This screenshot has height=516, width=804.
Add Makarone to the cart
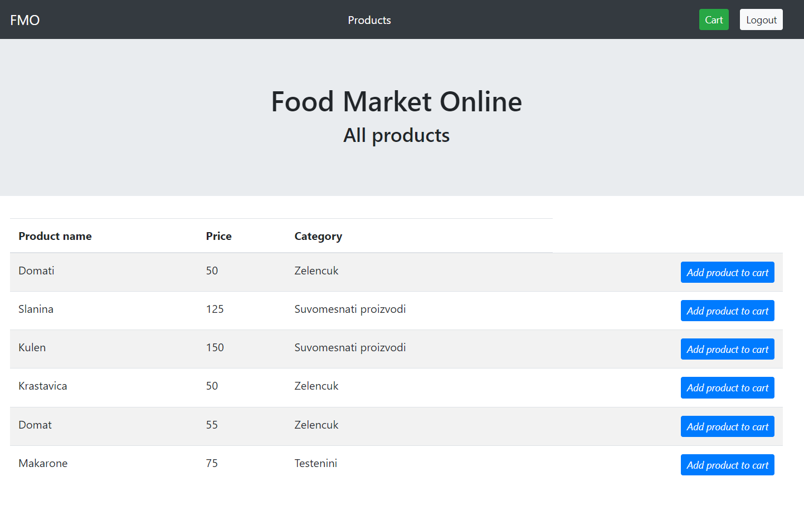pos(727,465)
